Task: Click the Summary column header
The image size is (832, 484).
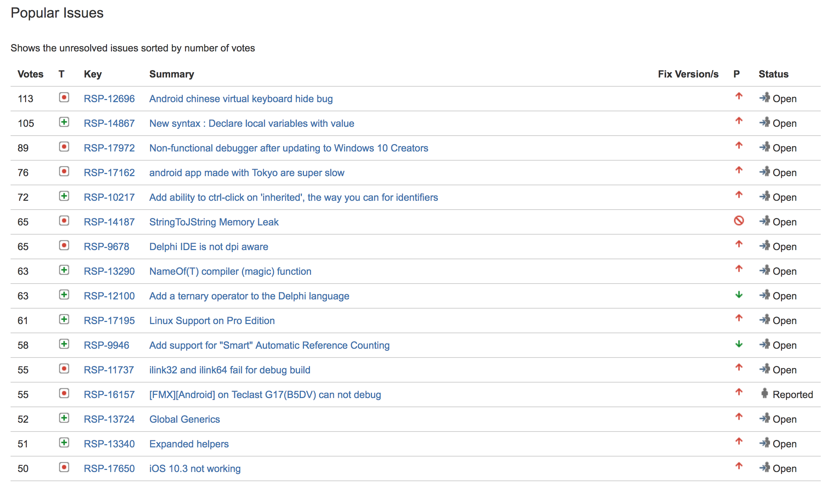Action: 172,74
